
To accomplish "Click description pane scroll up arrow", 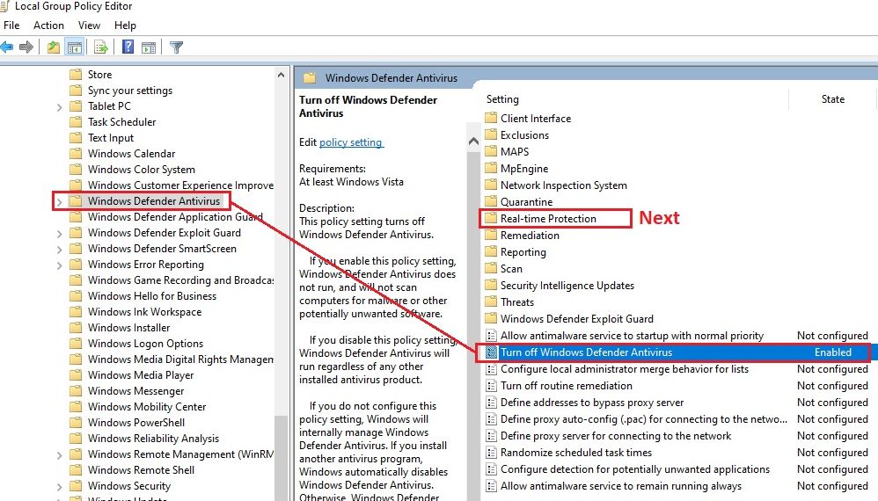I will [x=473, y=141].
